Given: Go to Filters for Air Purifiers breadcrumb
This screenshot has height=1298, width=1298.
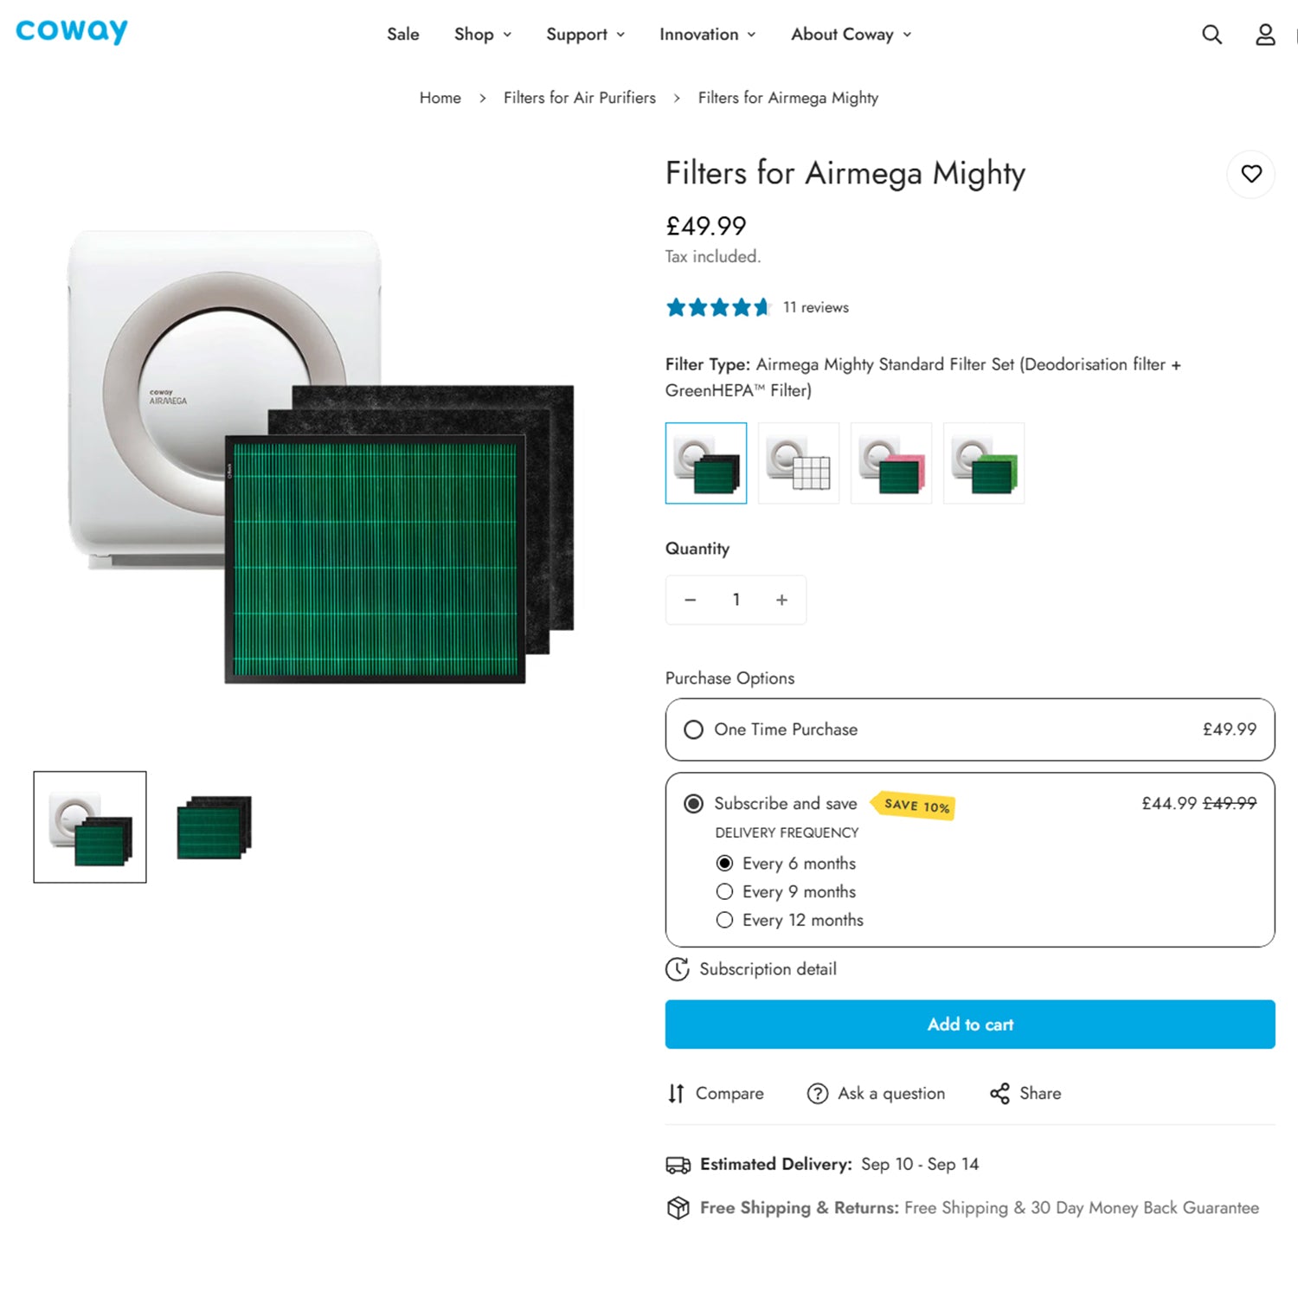Looking at the screenshot, I should (x=579, y=98).
